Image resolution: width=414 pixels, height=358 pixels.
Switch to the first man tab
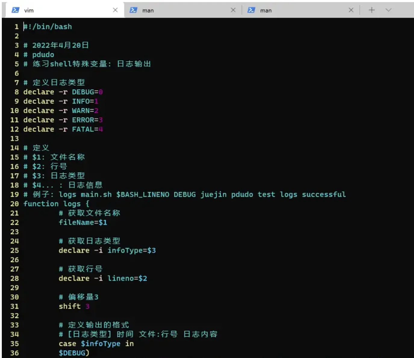click(183, 10)
